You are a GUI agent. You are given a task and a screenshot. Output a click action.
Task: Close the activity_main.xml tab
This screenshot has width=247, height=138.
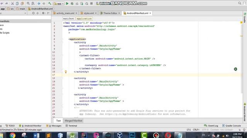76,13
